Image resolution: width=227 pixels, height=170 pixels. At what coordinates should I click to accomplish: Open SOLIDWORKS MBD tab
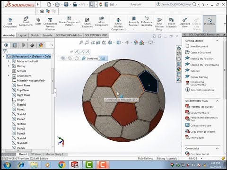click(96, 35)
